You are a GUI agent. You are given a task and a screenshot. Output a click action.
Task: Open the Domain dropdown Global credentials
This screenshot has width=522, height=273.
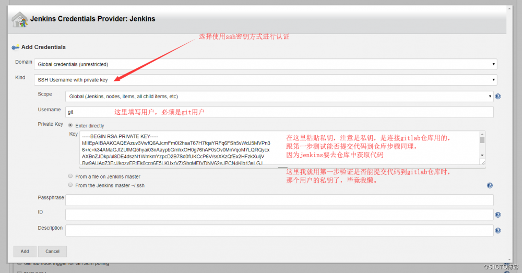(x=265, y=64)
